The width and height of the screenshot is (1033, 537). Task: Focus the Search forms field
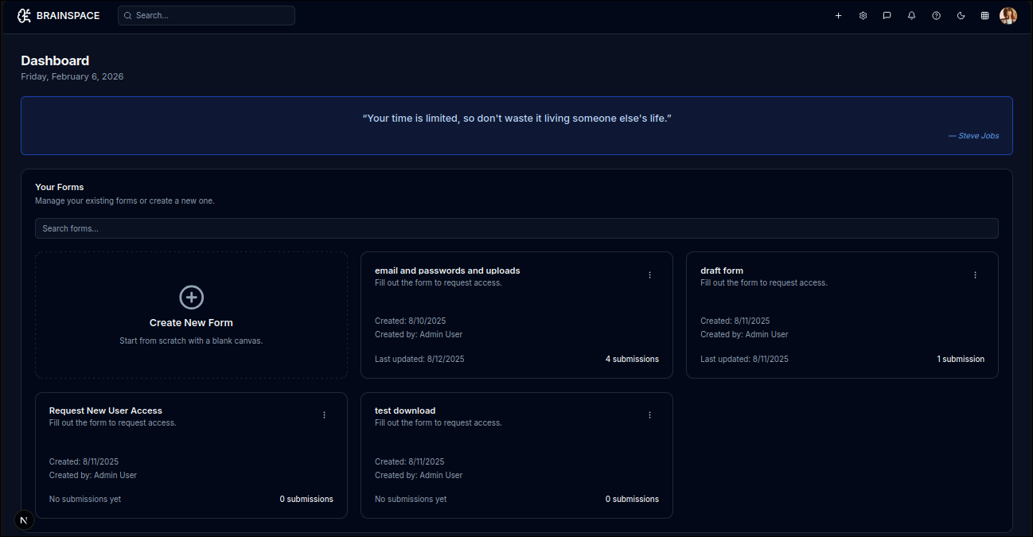(x=516, y=228)
